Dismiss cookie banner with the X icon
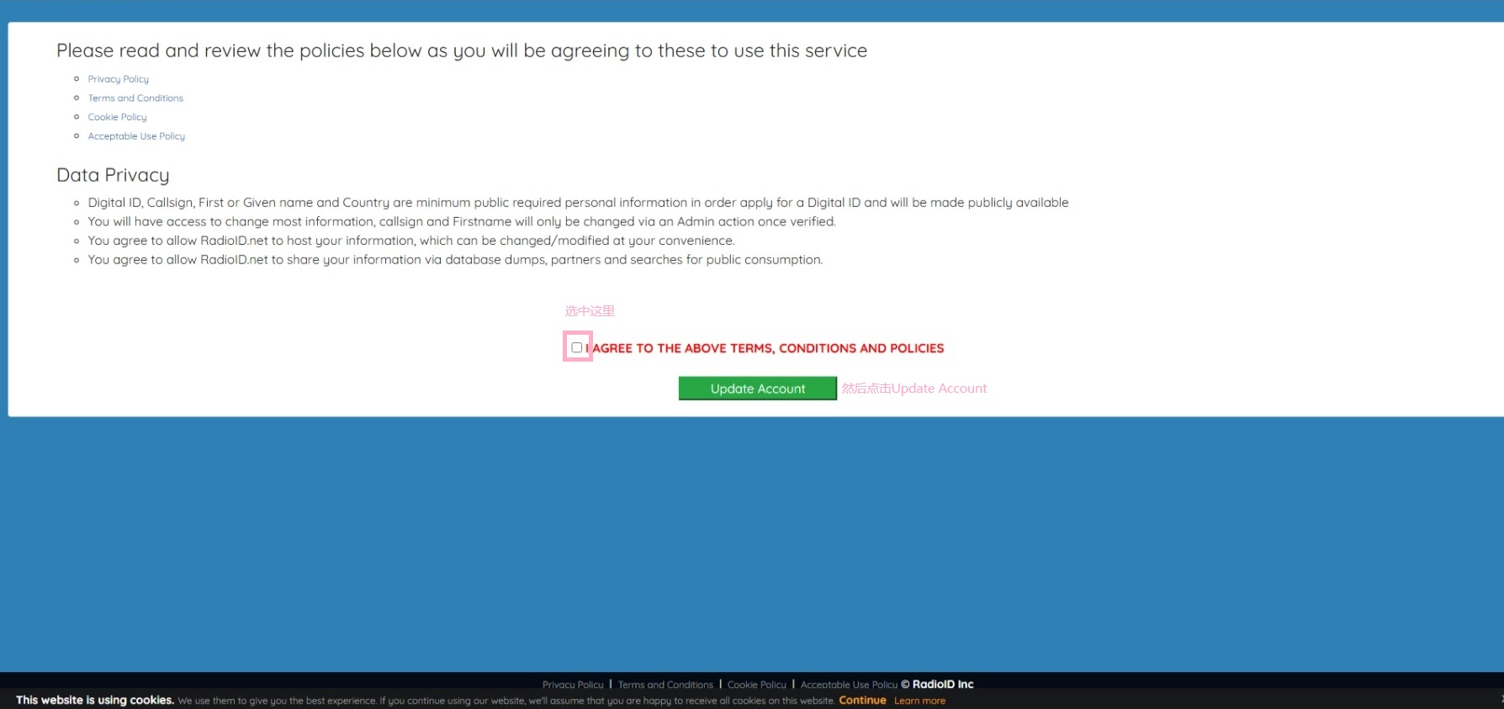Screen dimensions: 1504x709 1501,700
